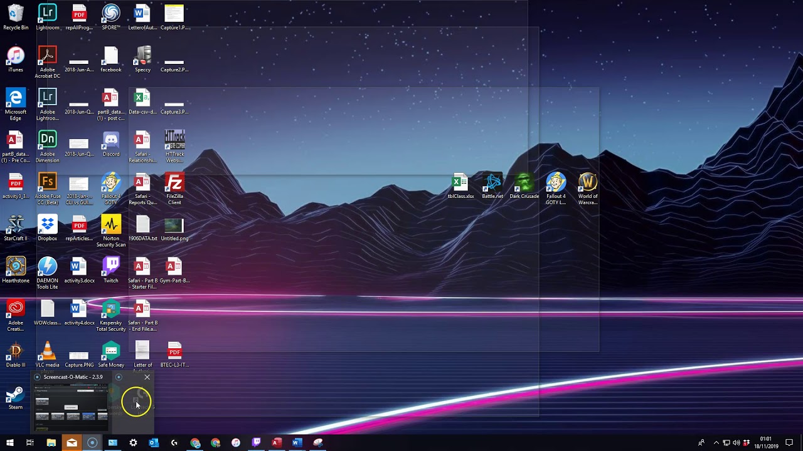Select the BTEC-L3-IT PDF file
803x451 pixels.
click(174, 355)
